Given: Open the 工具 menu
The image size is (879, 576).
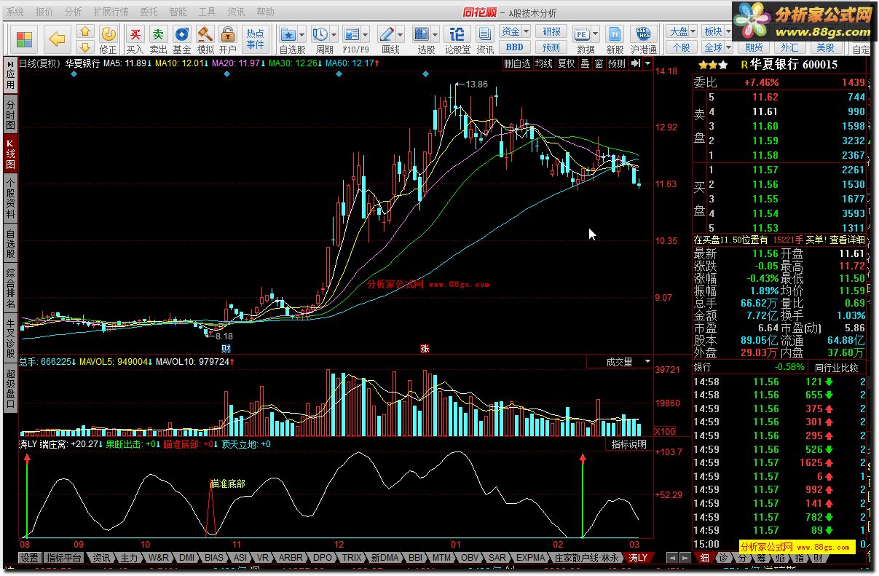Looking at the screenshot, I should click(x=207, y=12).
